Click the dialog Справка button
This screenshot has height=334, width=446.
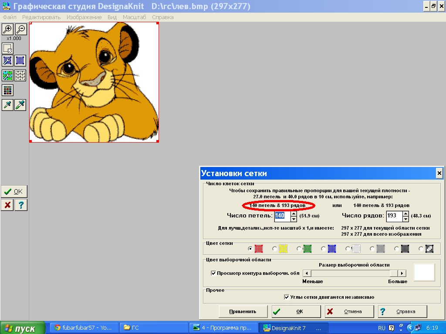[x=402, y=311]
